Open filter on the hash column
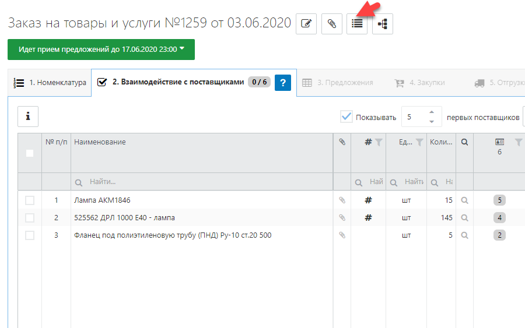This screenshot has width=525, height=328. [x=379, y=142]
